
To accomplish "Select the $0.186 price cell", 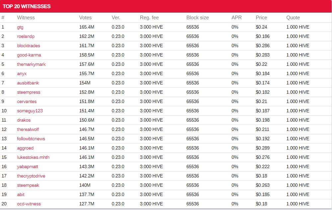I will 263,37.
